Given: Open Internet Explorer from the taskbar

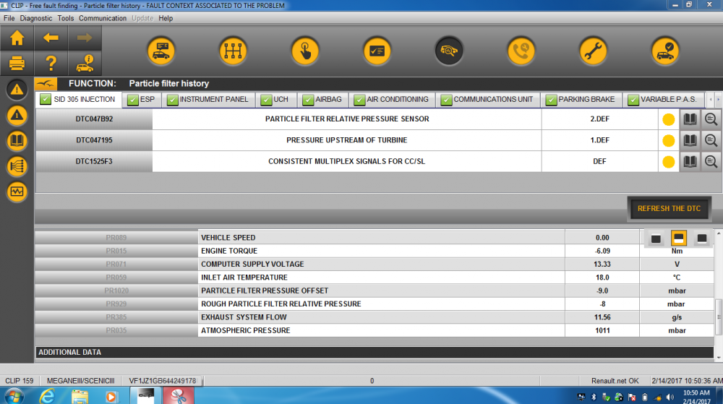Looking at the screenshot, I should 46,396.
